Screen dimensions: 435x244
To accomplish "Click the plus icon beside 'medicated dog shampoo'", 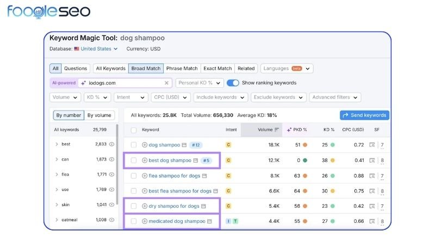I will [145, 221].
